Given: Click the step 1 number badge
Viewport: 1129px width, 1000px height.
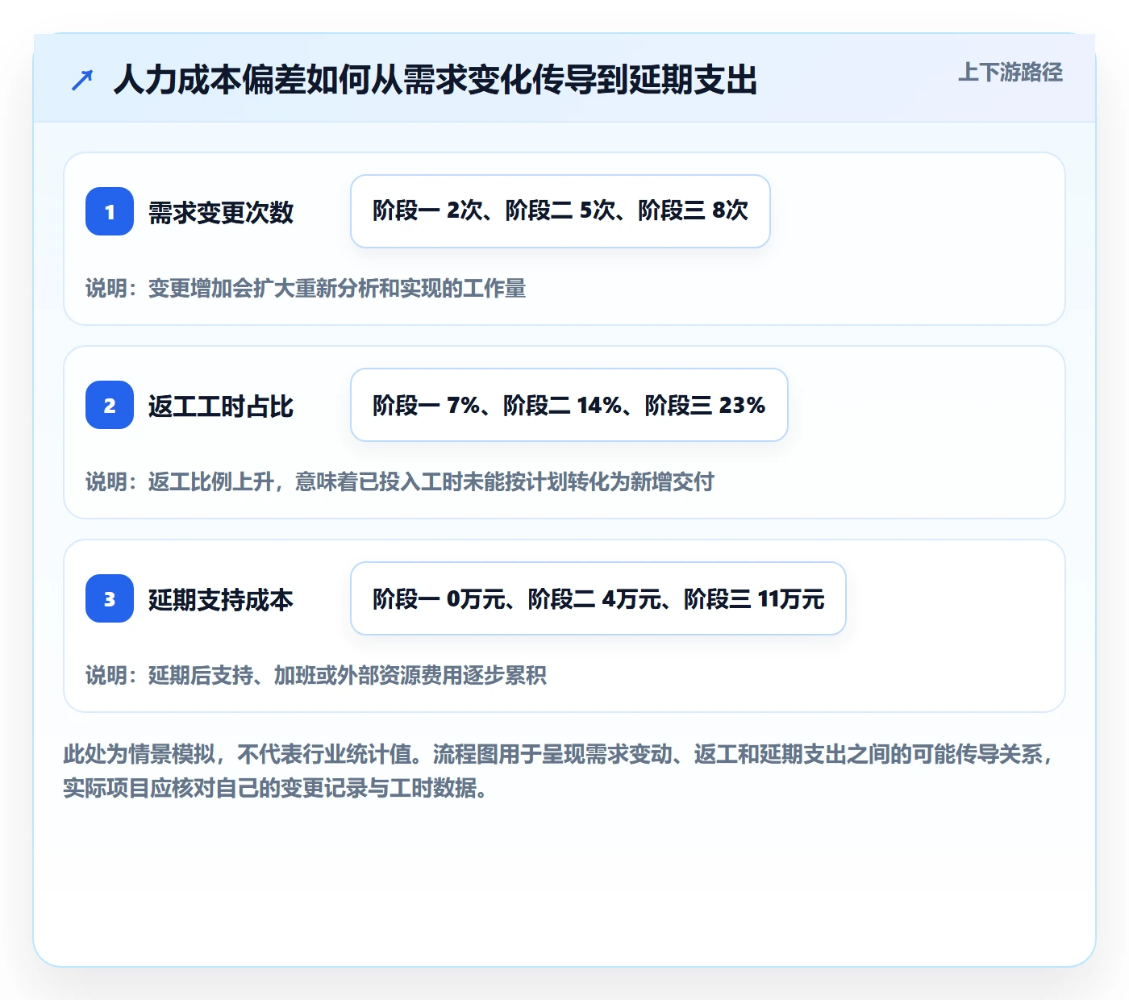Looking at the screenshot, I should pos(110,211).
